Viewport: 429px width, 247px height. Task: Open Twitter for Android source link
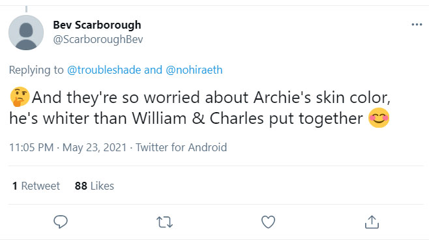(181, 147)
